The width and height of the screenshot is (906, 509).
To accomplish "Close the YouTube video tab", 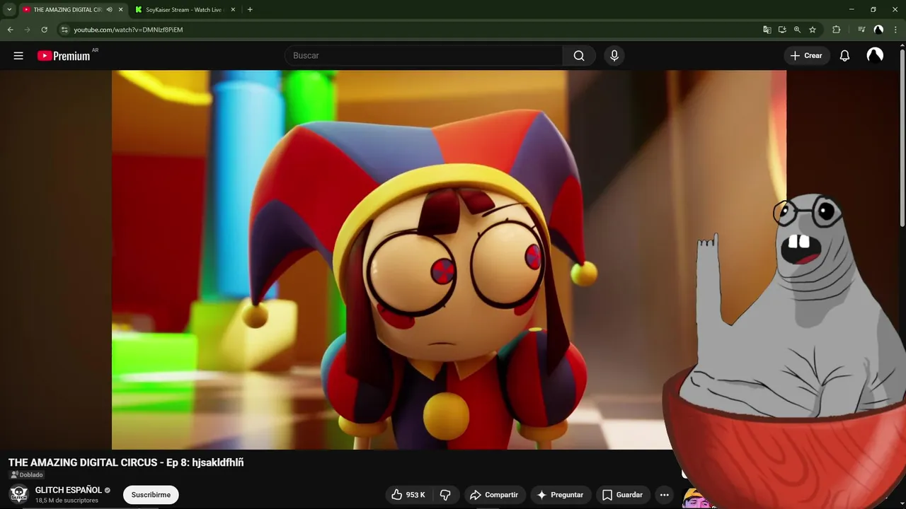I will (x=120, y=9).
